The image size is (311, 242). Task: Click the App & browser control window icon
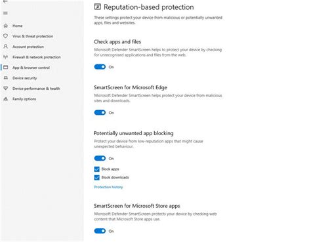[6, 68]
